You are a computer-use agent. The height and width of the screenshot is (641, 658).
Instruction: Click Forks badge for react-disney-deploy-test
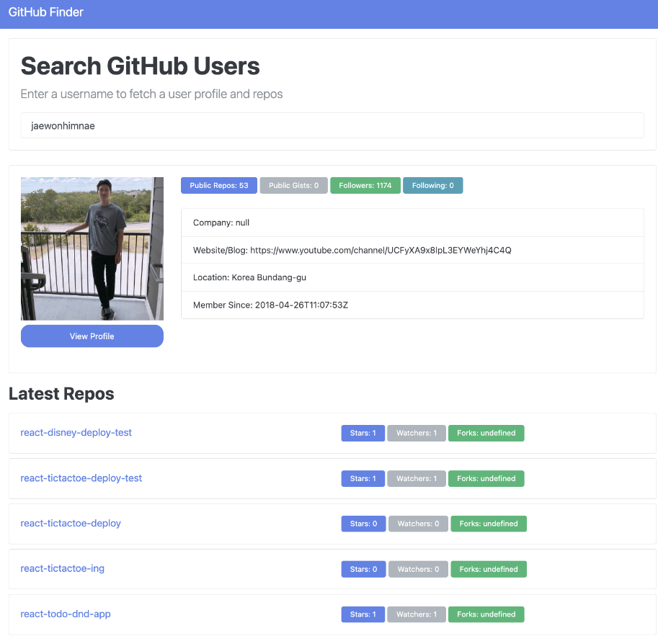tap(486, 433)
